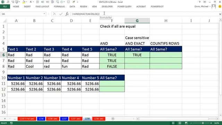This screenshot has height=125, width=222.
Task: Open the VIEW ribbon tab
Action: point(94,7)
